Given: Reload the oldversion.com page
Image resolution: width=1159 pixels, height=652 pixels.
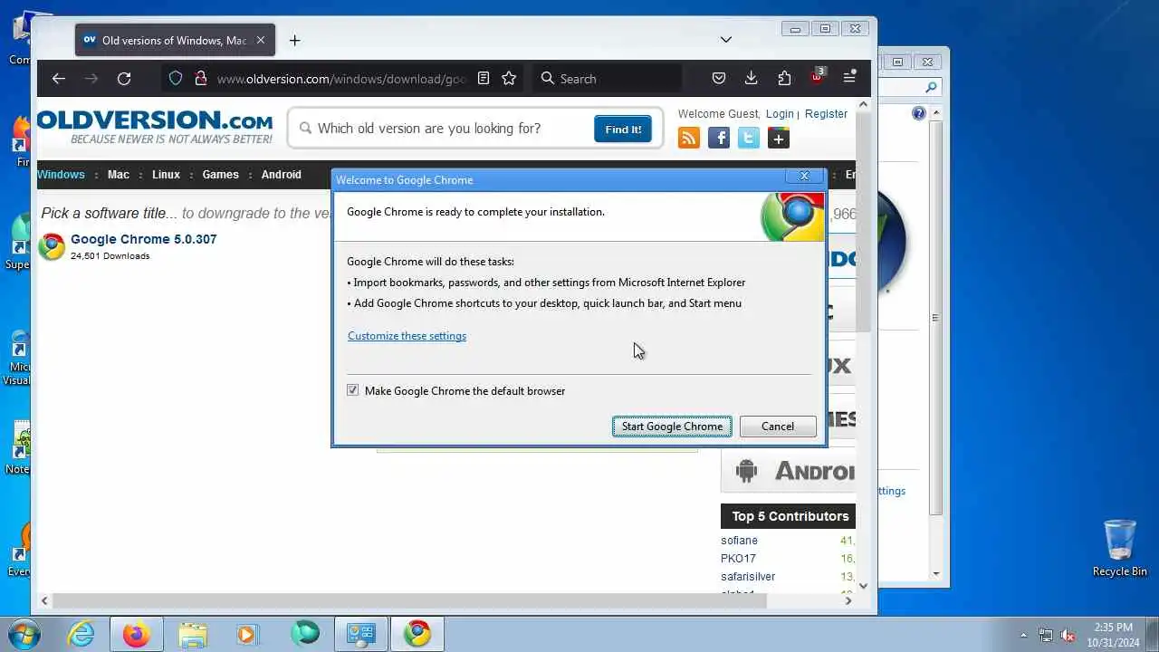Looking at the screenshot, I should 124,79.
